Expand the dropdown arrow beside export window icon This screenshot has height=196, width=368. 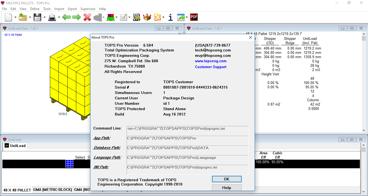point(187,17)
